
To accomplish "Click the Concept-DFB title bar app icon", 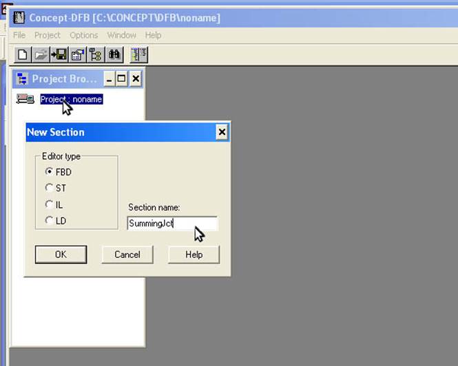I will click(x=19, y=18).
